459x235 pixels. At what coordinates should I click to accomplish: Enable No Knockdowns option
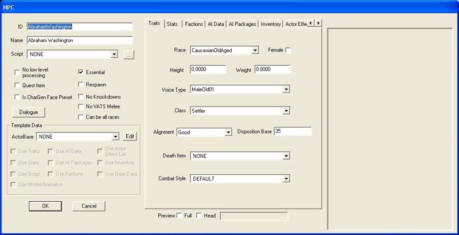click(81, 97)
